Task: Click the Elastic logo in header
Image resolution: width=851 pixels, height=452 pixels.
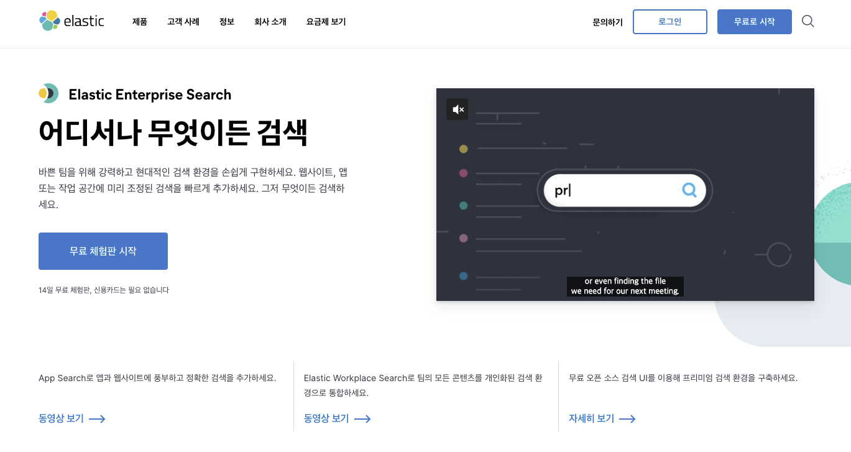Action: [71, 21]
